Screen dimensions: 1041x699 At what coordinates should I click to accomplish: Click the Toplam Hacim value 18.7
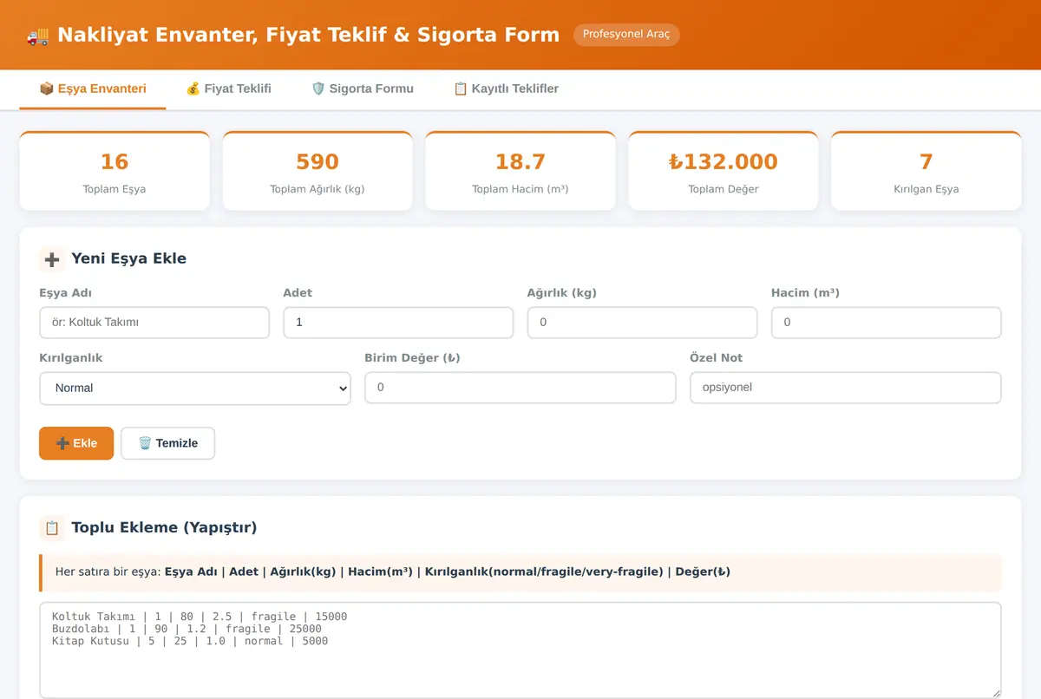coord(520,162)
